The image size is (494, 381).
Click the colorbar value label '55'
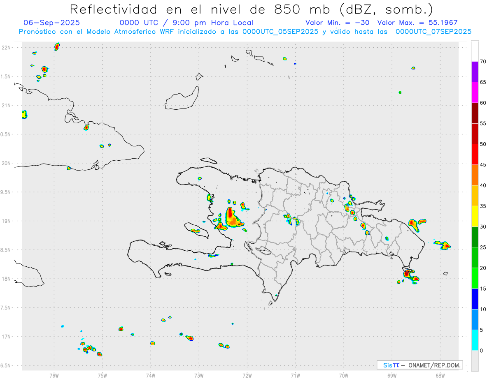(x=483, y=123)
